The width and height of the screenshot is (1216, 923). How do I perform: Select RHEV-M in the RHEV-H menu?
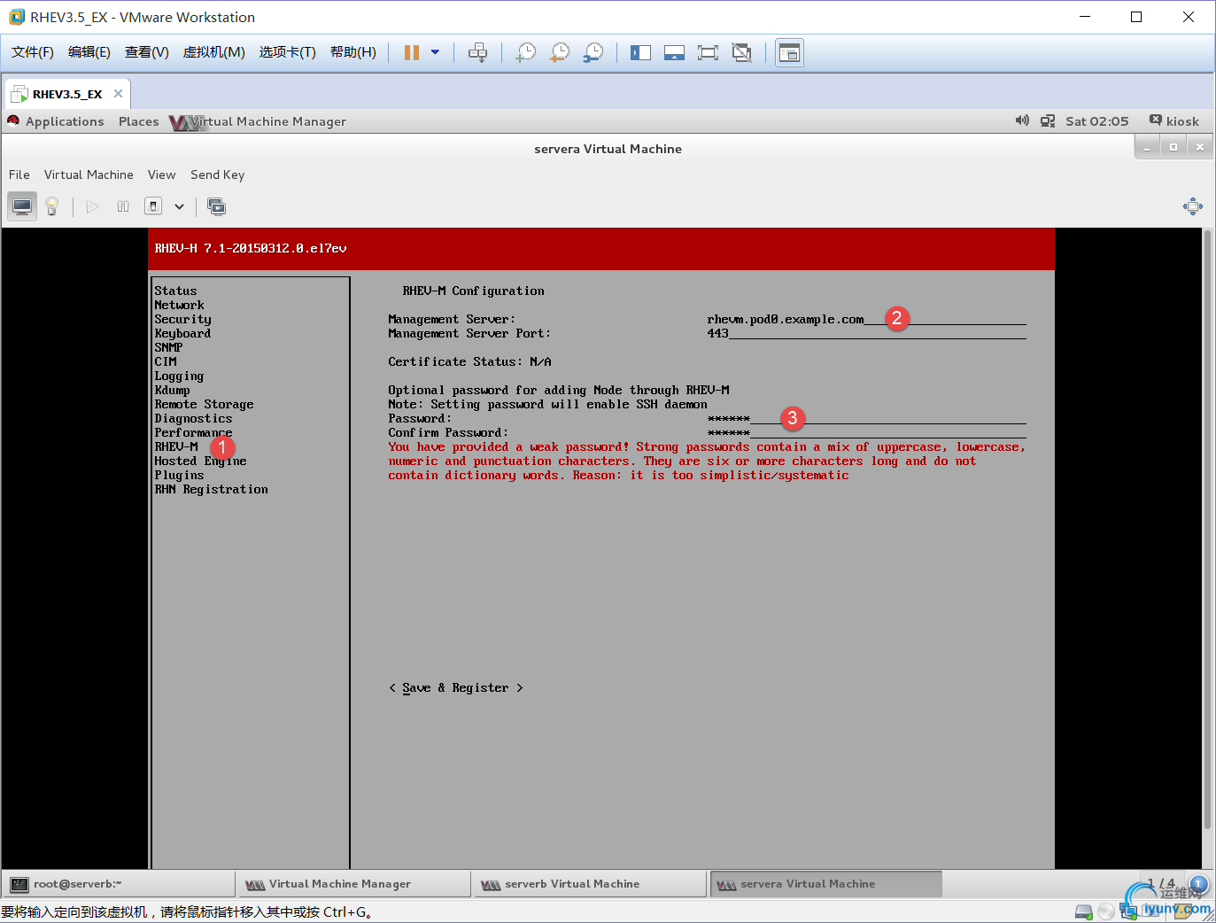(x=176, y=446)
